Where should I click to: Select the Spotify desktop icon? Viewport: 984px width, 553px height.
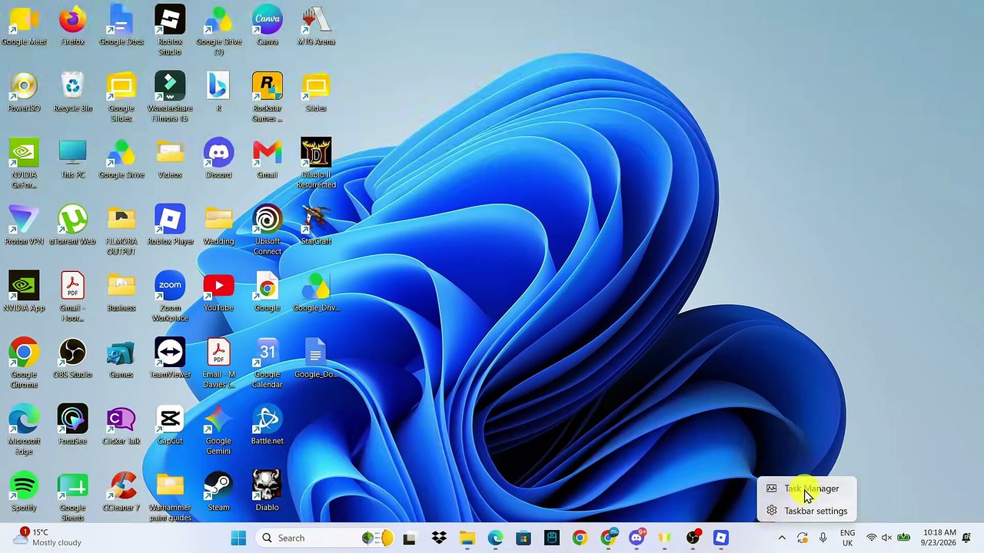tap(24, 492)
